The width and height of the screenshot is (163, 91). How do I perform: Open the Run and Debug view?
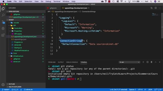coord(3,28)
